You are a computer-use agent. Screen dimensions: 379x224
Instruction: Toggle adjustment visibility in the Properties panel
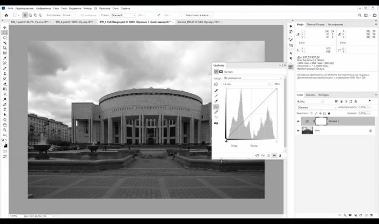(x=274, y=156)
